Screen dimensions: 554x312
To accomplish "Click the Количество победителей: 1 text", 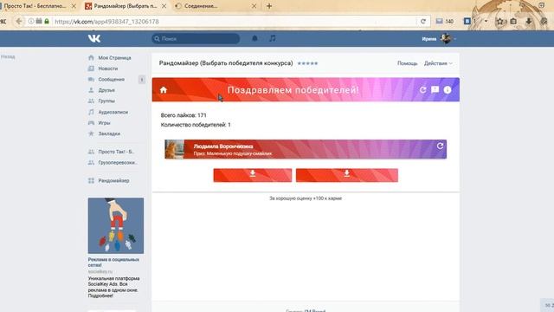I will (196, 125).
